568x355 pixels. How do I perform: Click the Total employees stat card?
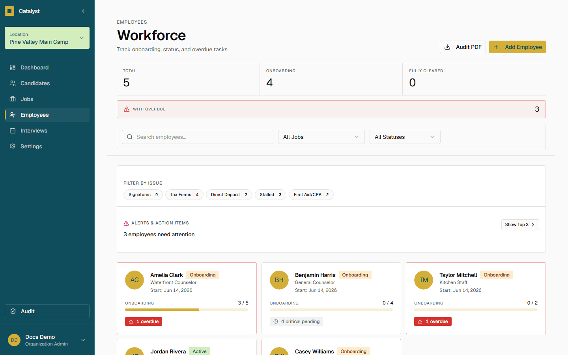188,79
